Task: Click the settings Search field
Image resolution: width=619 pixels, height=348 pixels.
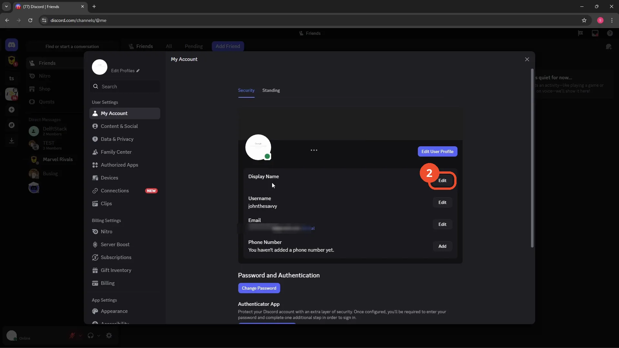Action: pos(124,87)
